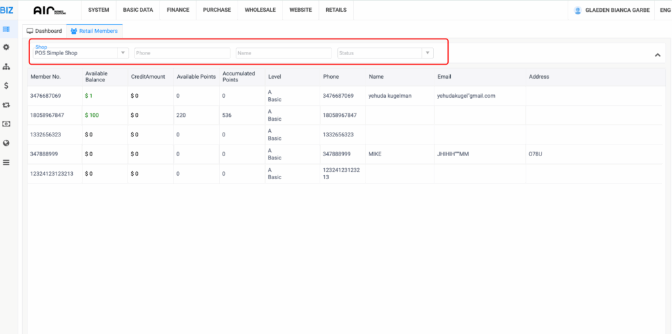Open the Shop dropdown selector
The width and height of the screenshot is (672, 334).
pos(79,52)
